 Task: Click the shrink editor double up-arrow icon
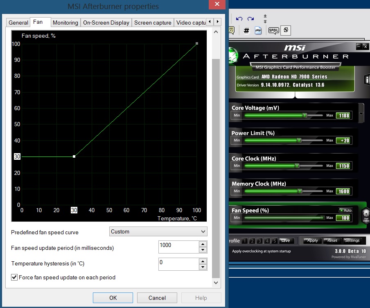[x=265, y=16]
